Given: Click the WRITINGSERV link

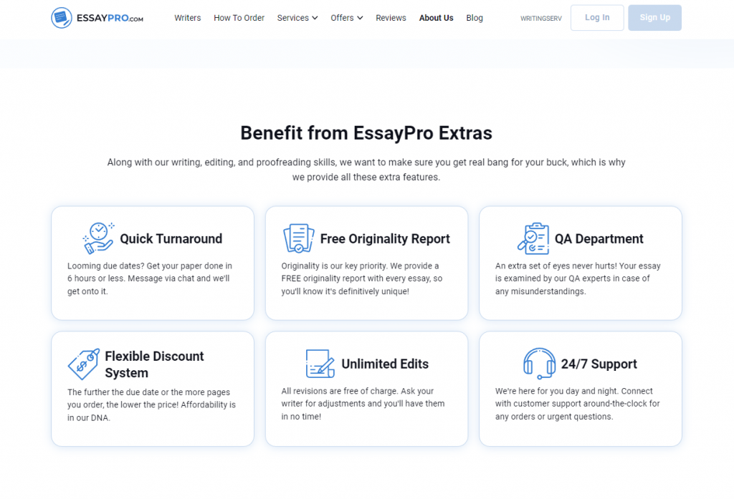Looking at the screenshot, I should point(540,18).
